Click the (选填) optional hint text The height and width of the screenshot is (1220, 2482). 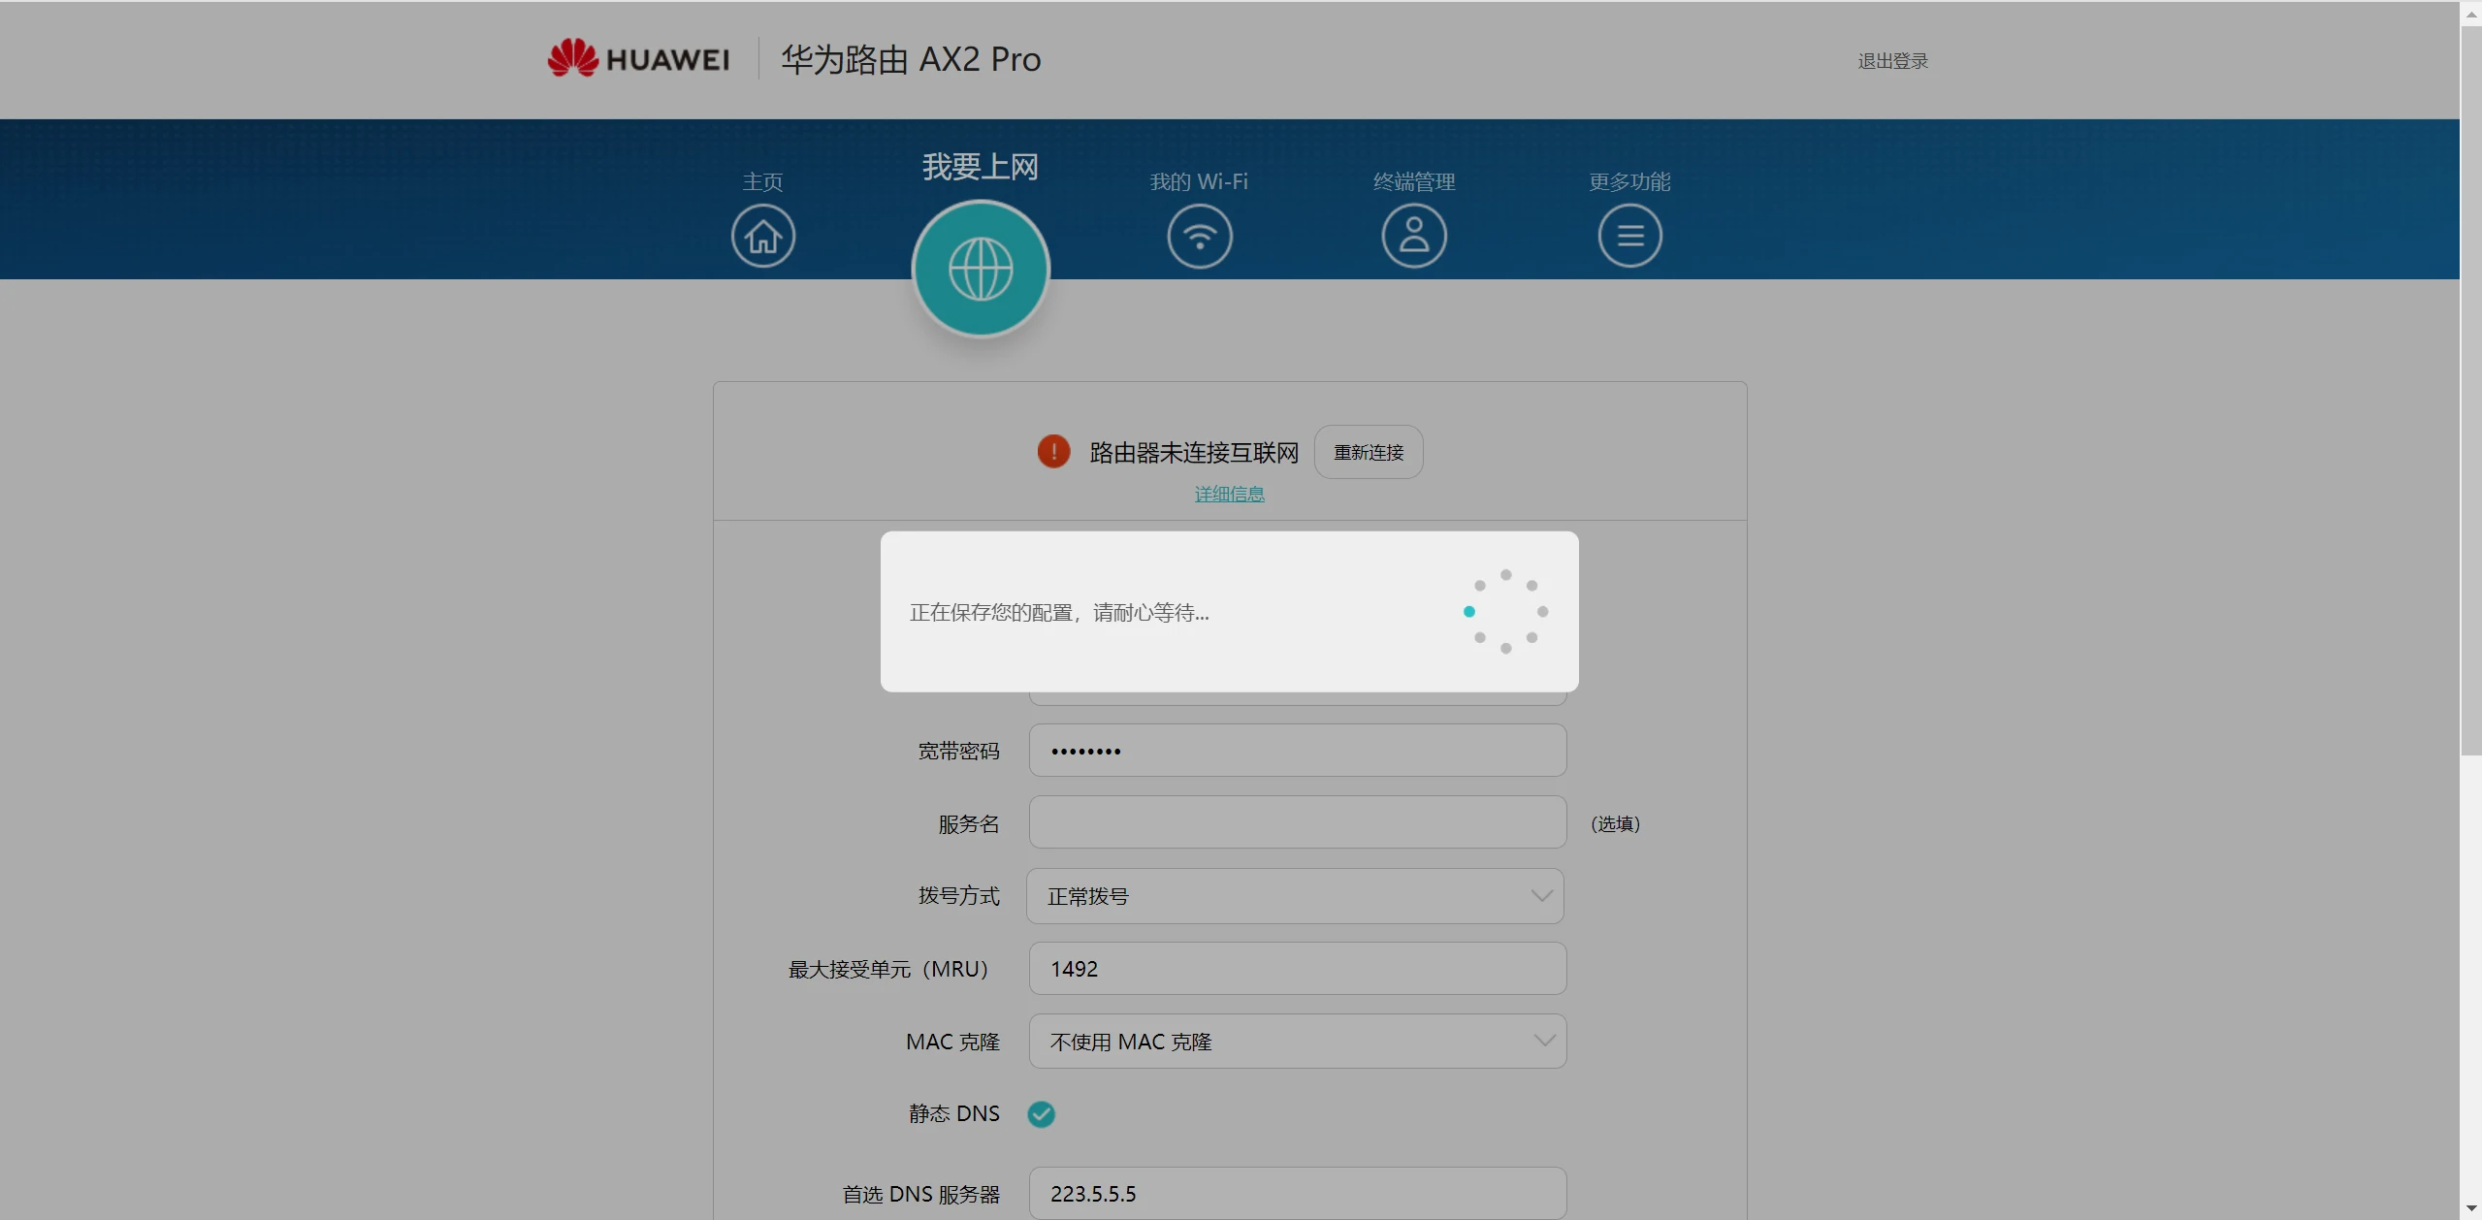point(1615,824)
